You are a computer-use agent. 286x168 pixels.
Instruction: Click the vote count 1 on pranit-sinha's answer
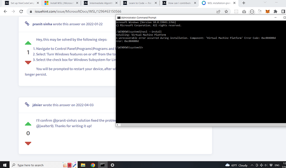(x=28, y=52)
